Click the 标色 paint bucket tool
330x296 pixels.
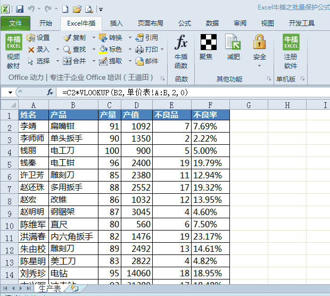tap(111, 50)
